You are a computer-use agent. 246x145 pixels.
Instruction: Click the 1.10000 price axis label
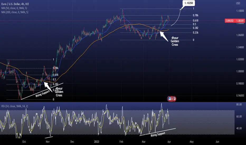point(240,11)
